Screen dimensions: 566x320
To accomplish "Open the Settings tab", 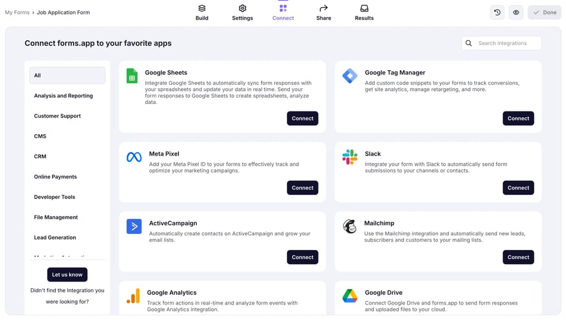I will coord(242,12).
